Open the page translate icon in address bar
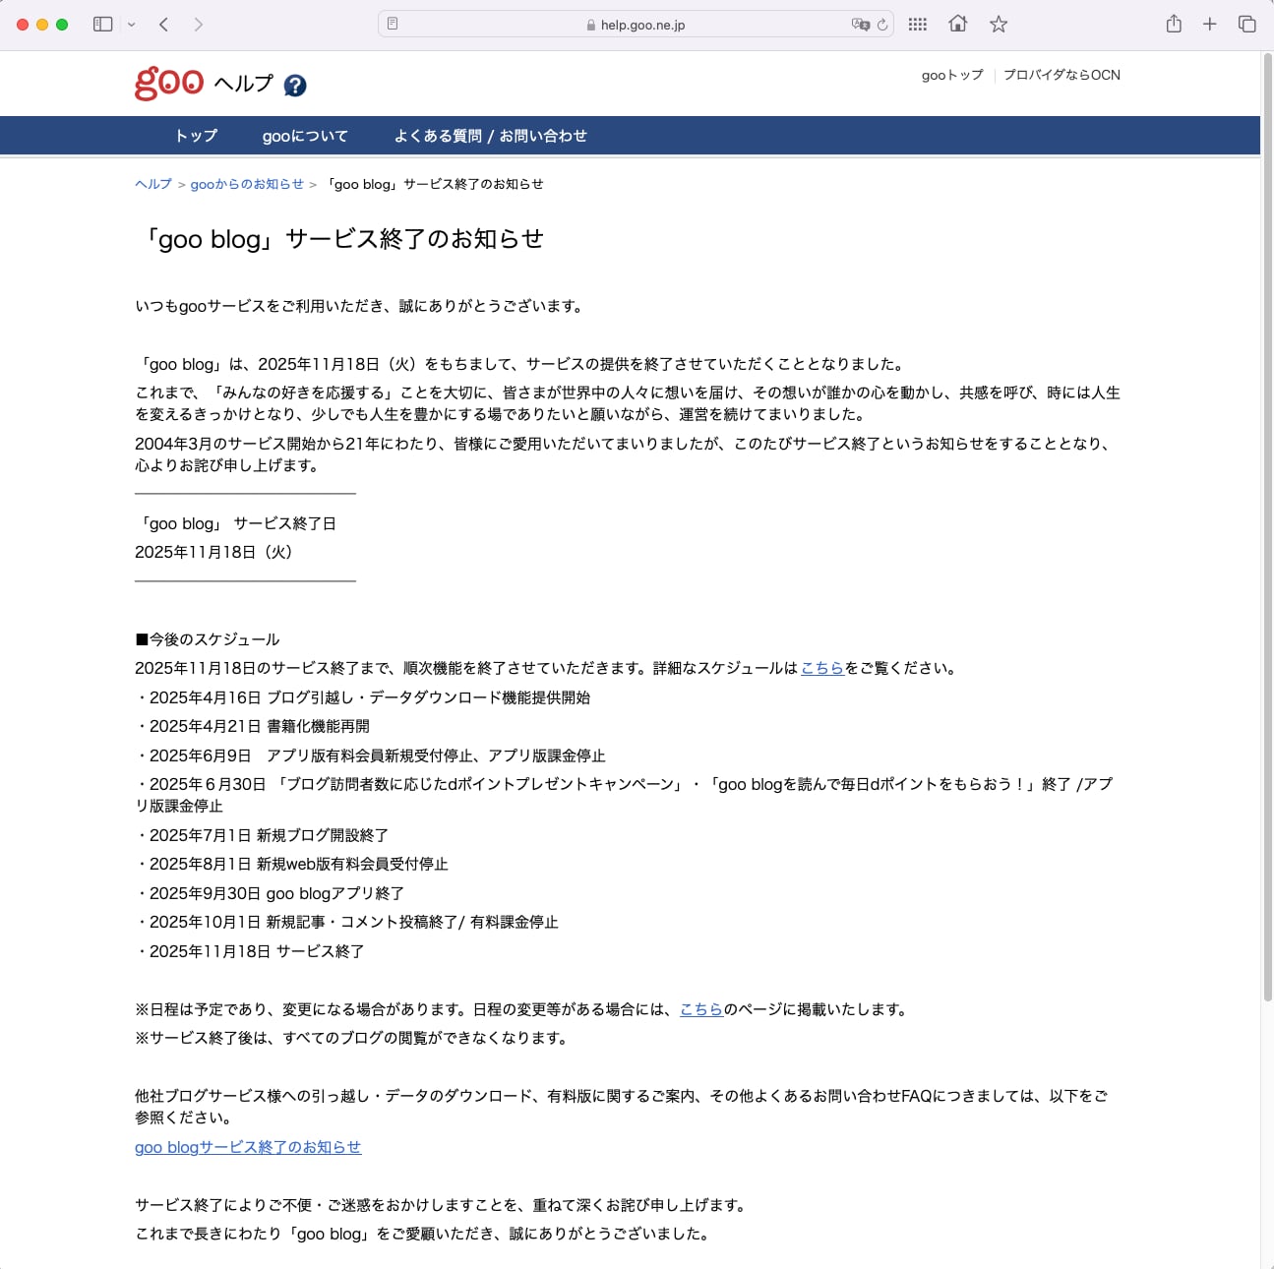1274x1269 pixels. [860, 25]
